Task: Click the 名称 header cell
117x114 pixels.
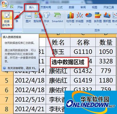Action: 83,43
